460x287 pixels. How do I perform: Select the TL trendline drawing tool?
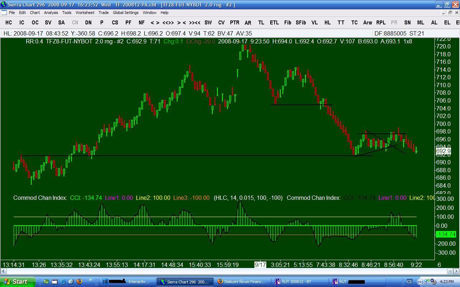pos(261,22)
